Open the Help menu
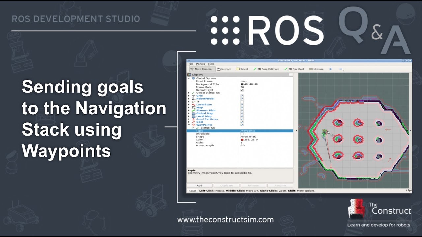422x237 pixels. (x=211, y=64)
